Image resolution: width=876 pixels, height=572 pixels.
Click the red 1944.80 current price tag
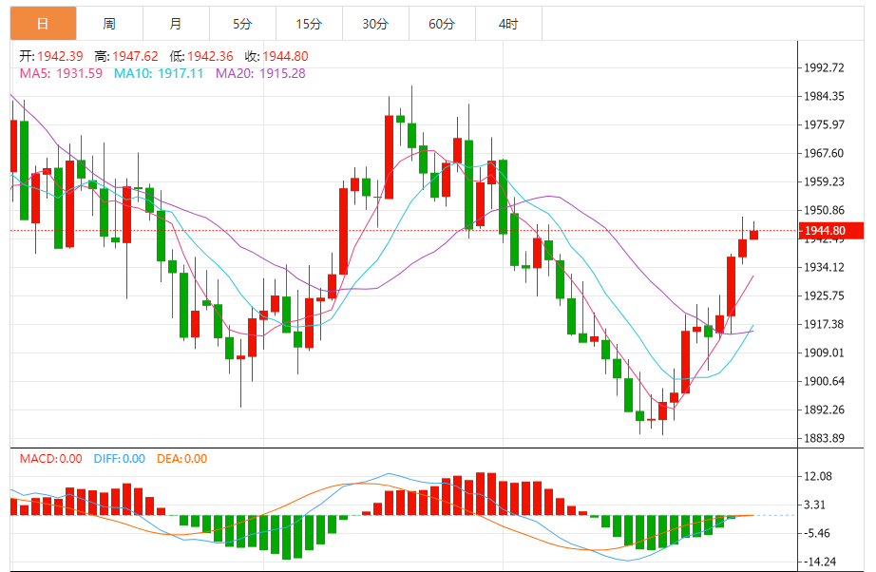(x=831, y=231)
